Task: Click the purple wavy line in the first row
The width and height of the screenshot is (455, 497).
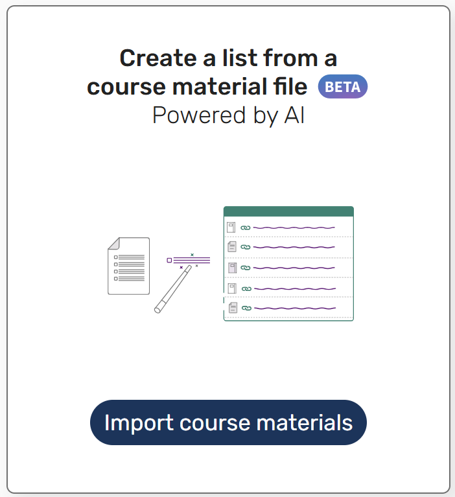Action: (x=294, y=228)
